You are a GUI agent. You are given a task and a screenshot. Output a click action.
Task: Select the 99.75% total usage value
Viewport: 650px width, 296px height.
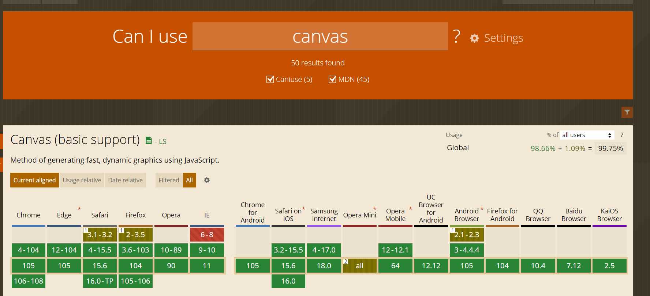click(610, 148)
